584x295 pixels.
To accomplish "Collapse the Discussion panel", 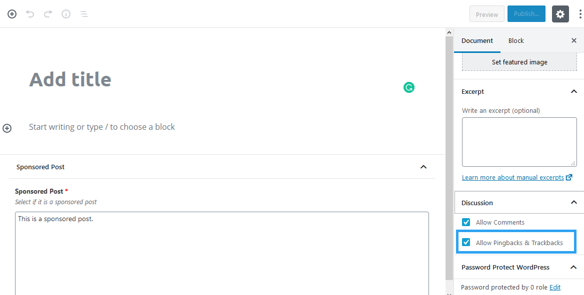I will tap(573, 203).
